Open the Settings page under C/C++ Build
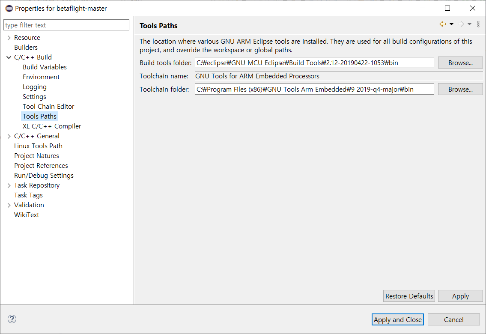Viewport: 486px width, 334px height. pos(34,97)
